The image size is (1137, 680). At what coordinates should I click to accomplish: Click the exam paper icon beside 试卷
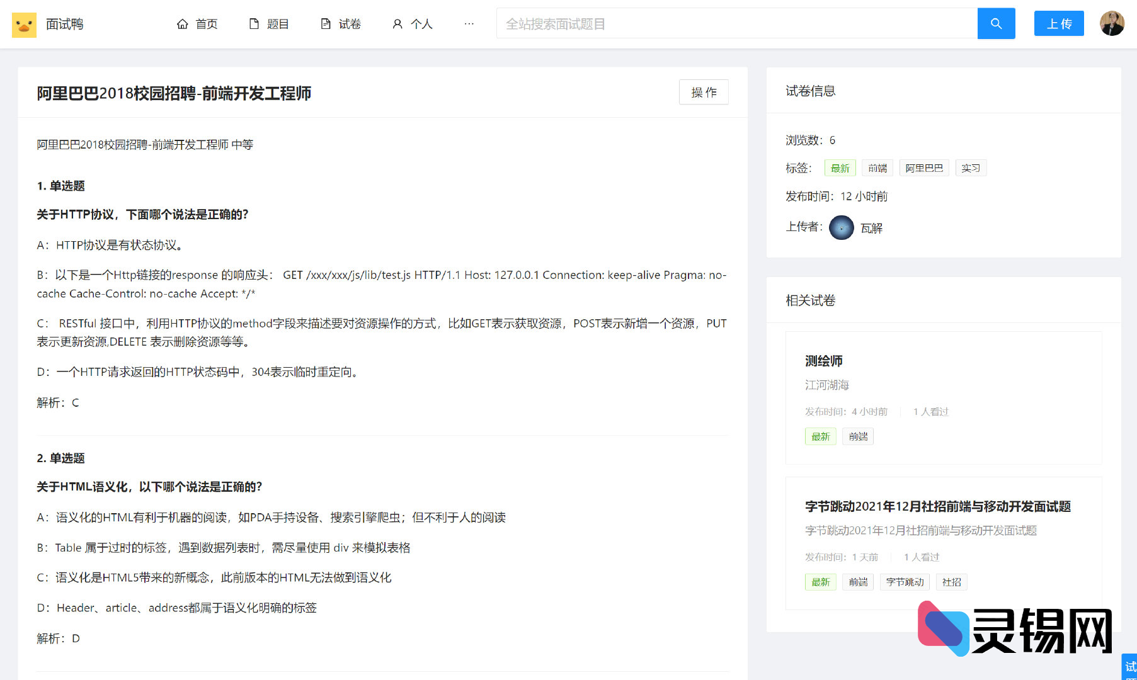click(325, 23)
